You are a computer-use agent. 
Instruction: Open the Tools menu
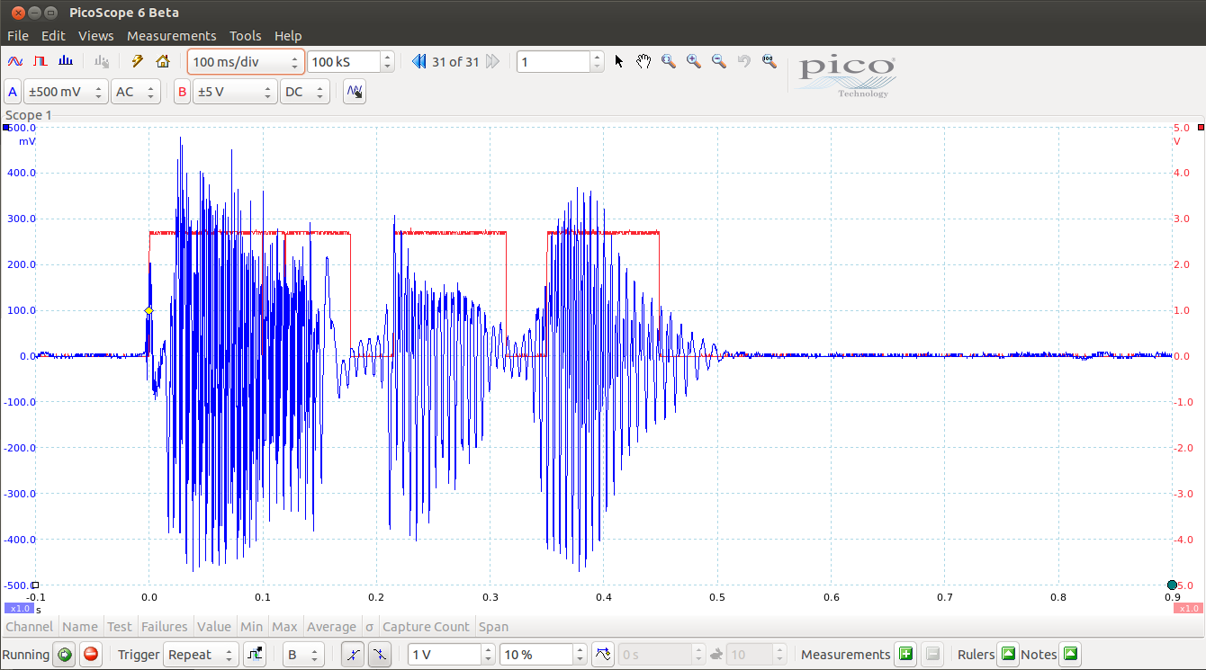click(x=245, y=36)
